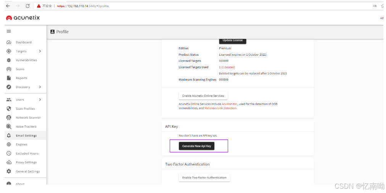Screen dimensions: 386x193
Task: Click the Proxy Settings cloud icon
Action: point(9,162)
